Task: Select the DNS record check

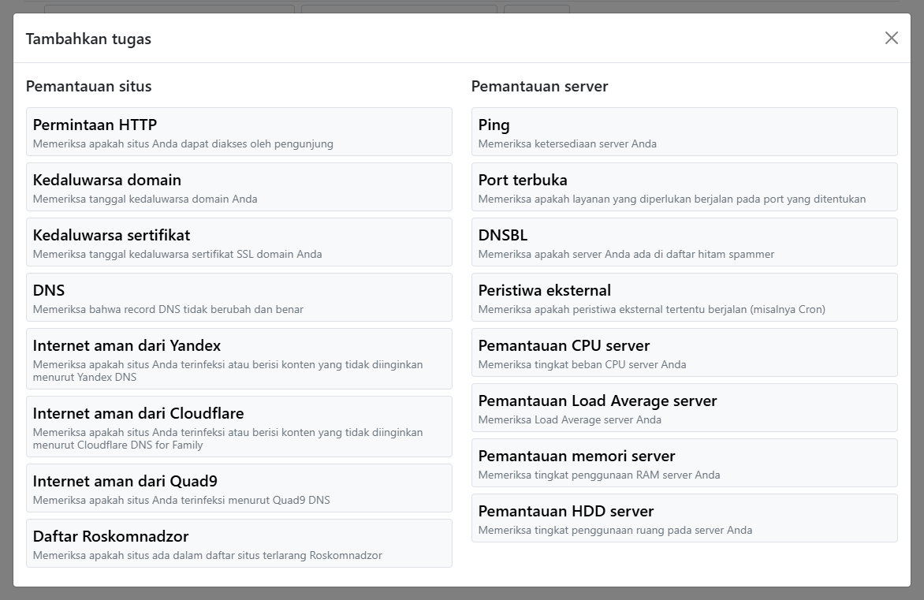Action: 239,297
